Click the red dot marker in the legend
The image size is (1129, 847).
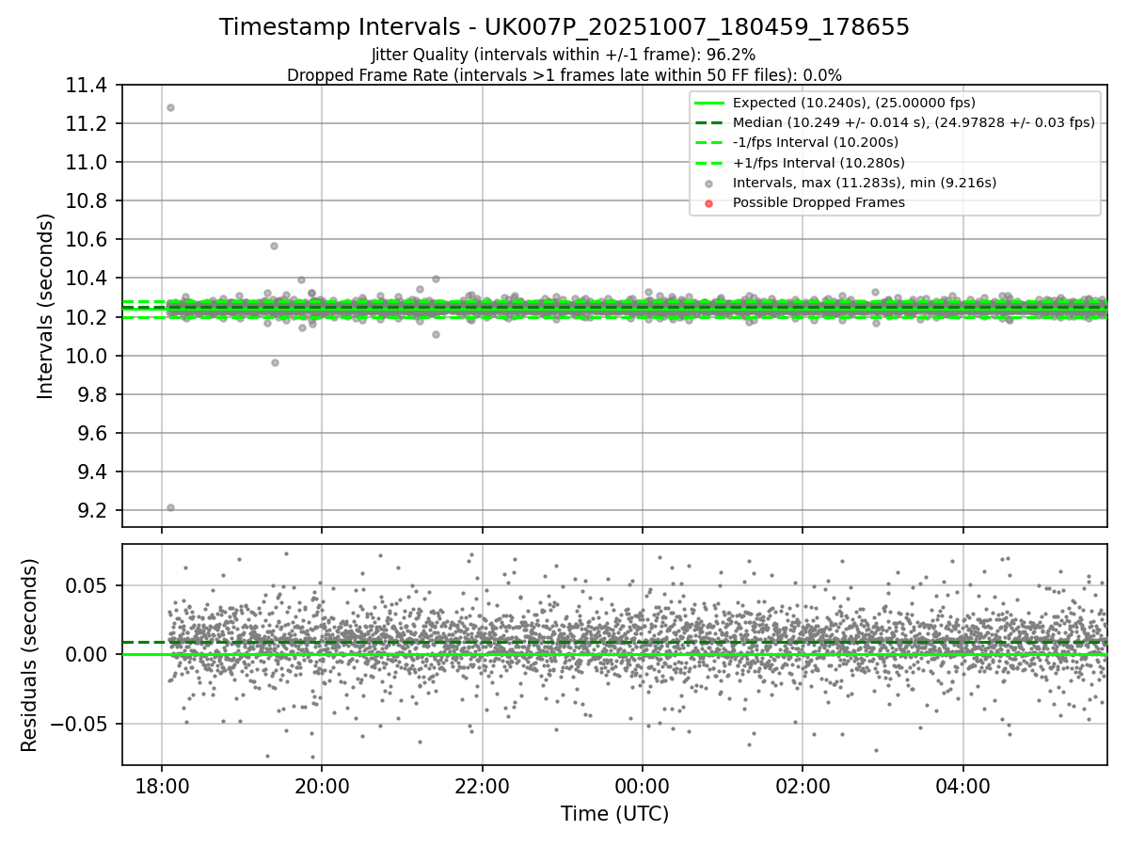[708, 202]
